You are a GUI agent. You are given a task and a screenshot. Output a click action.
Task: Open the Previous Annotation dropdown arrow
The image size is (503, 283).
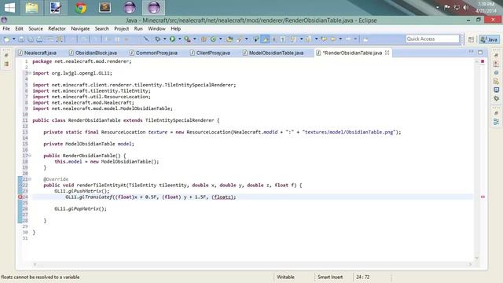[x=316, y=39]
